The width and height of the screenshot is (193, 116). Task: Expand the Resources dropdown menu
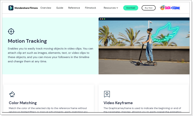111,8
